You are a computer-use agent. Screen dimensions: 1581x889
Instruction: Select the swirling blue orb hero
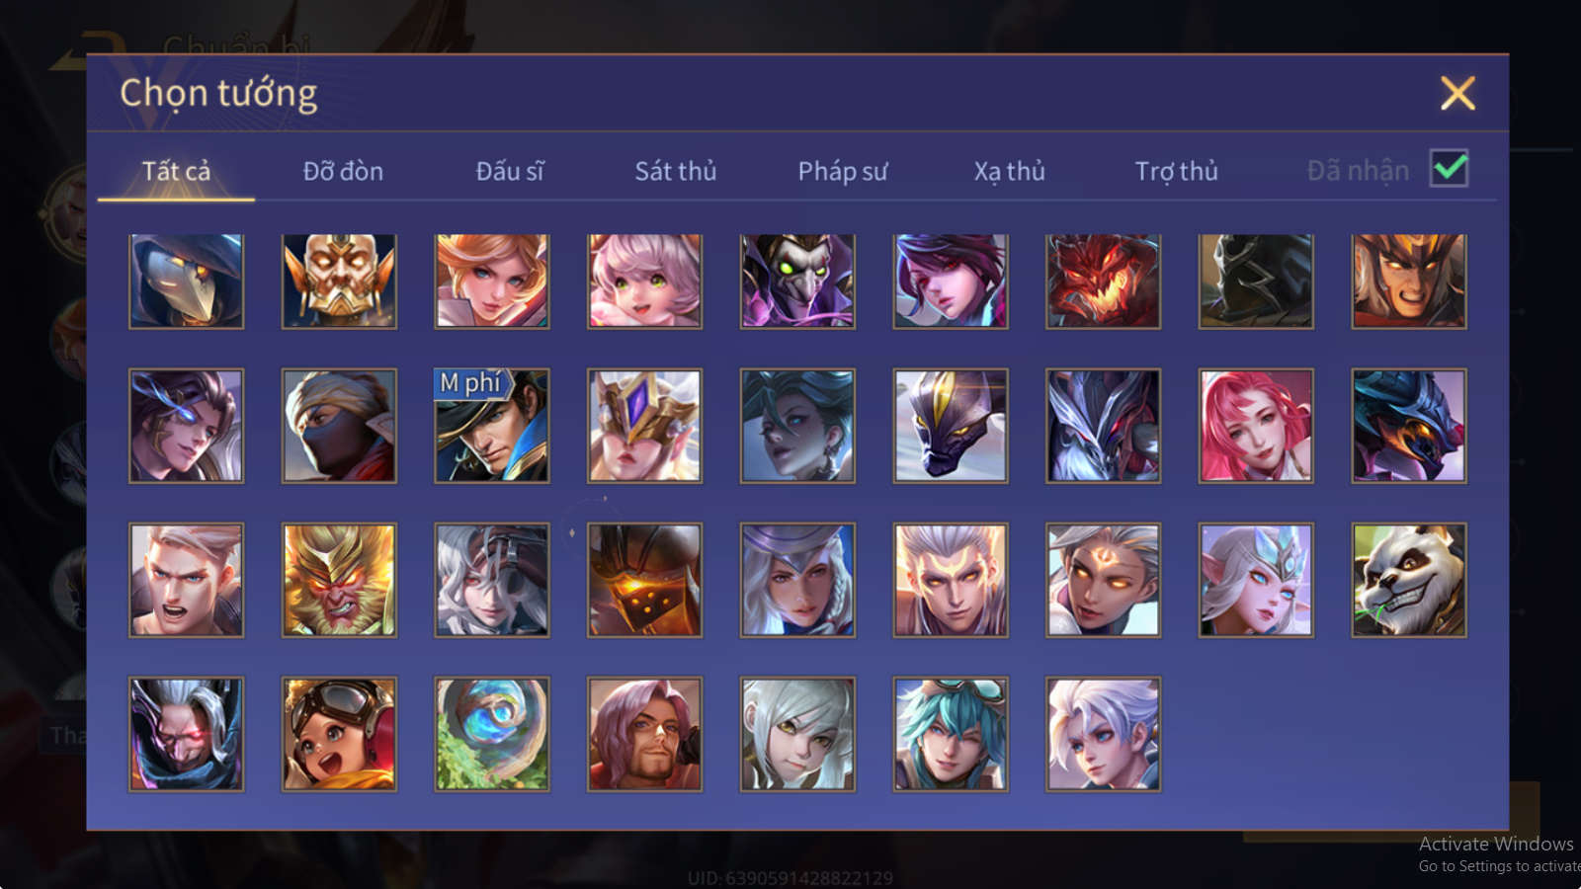point(492,734)
